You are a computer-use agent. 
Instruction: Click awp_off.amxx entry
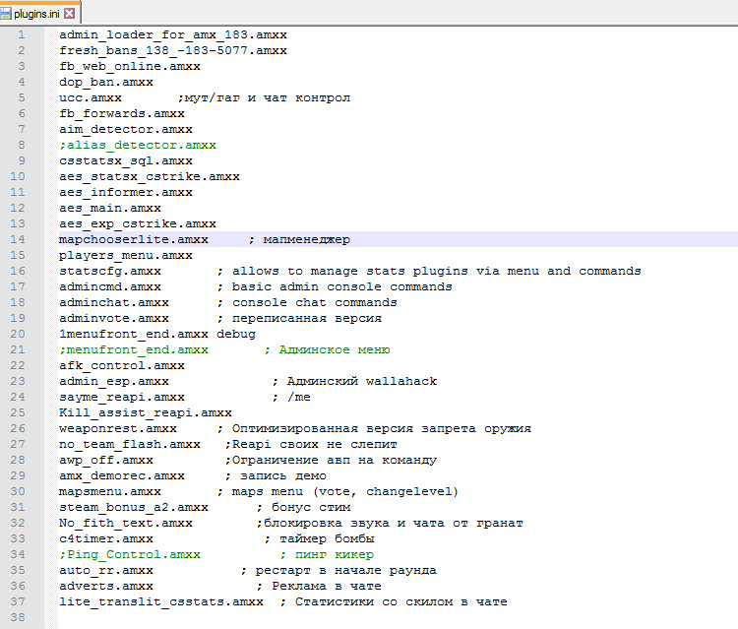pyautogui.click(x=106, y=460)
